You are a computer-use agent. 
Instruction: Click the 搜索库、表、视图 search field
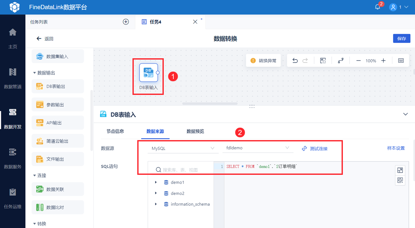[181, 170]
